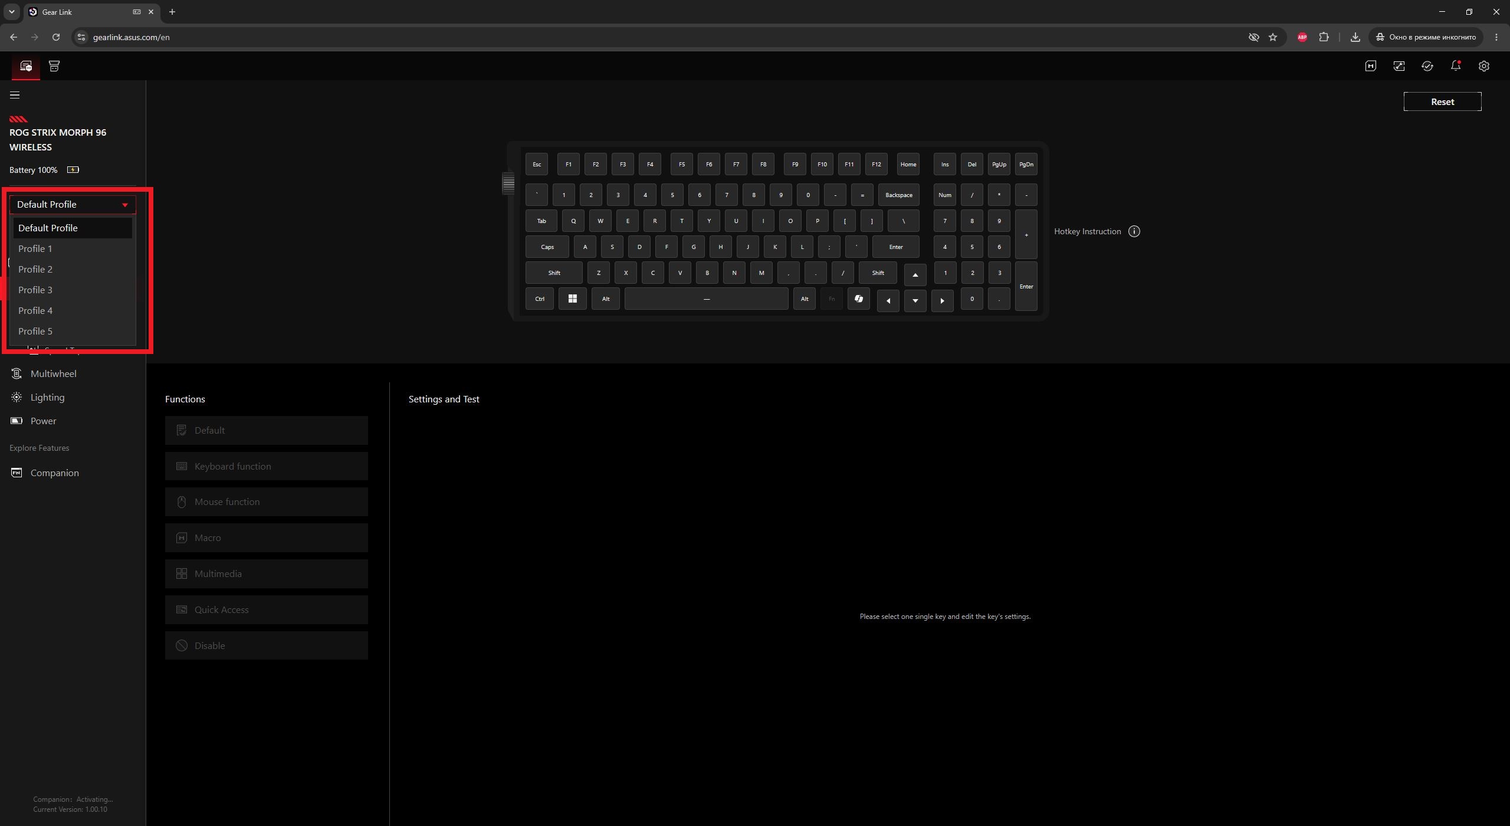The image size is (1510, 826).
Task: Open the hamburger sidebar menu
Action: tap(15, 95)
